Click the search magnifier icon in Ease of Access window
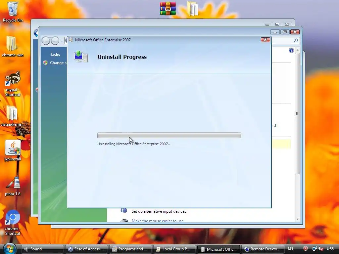This screenshot has height=254, width=339. click(296, 40)
